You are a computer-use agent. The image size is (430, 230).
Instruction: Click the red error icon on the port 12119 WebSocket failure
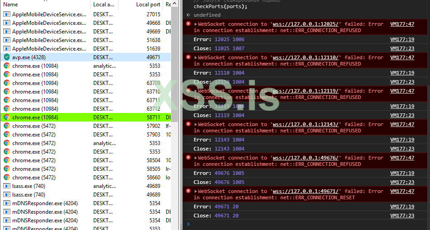(188, 91)
